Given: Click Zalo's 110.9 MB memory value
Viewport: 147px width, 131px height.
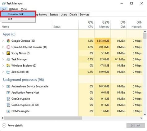Looking at the screenshot, I should [x=104, y=72].
